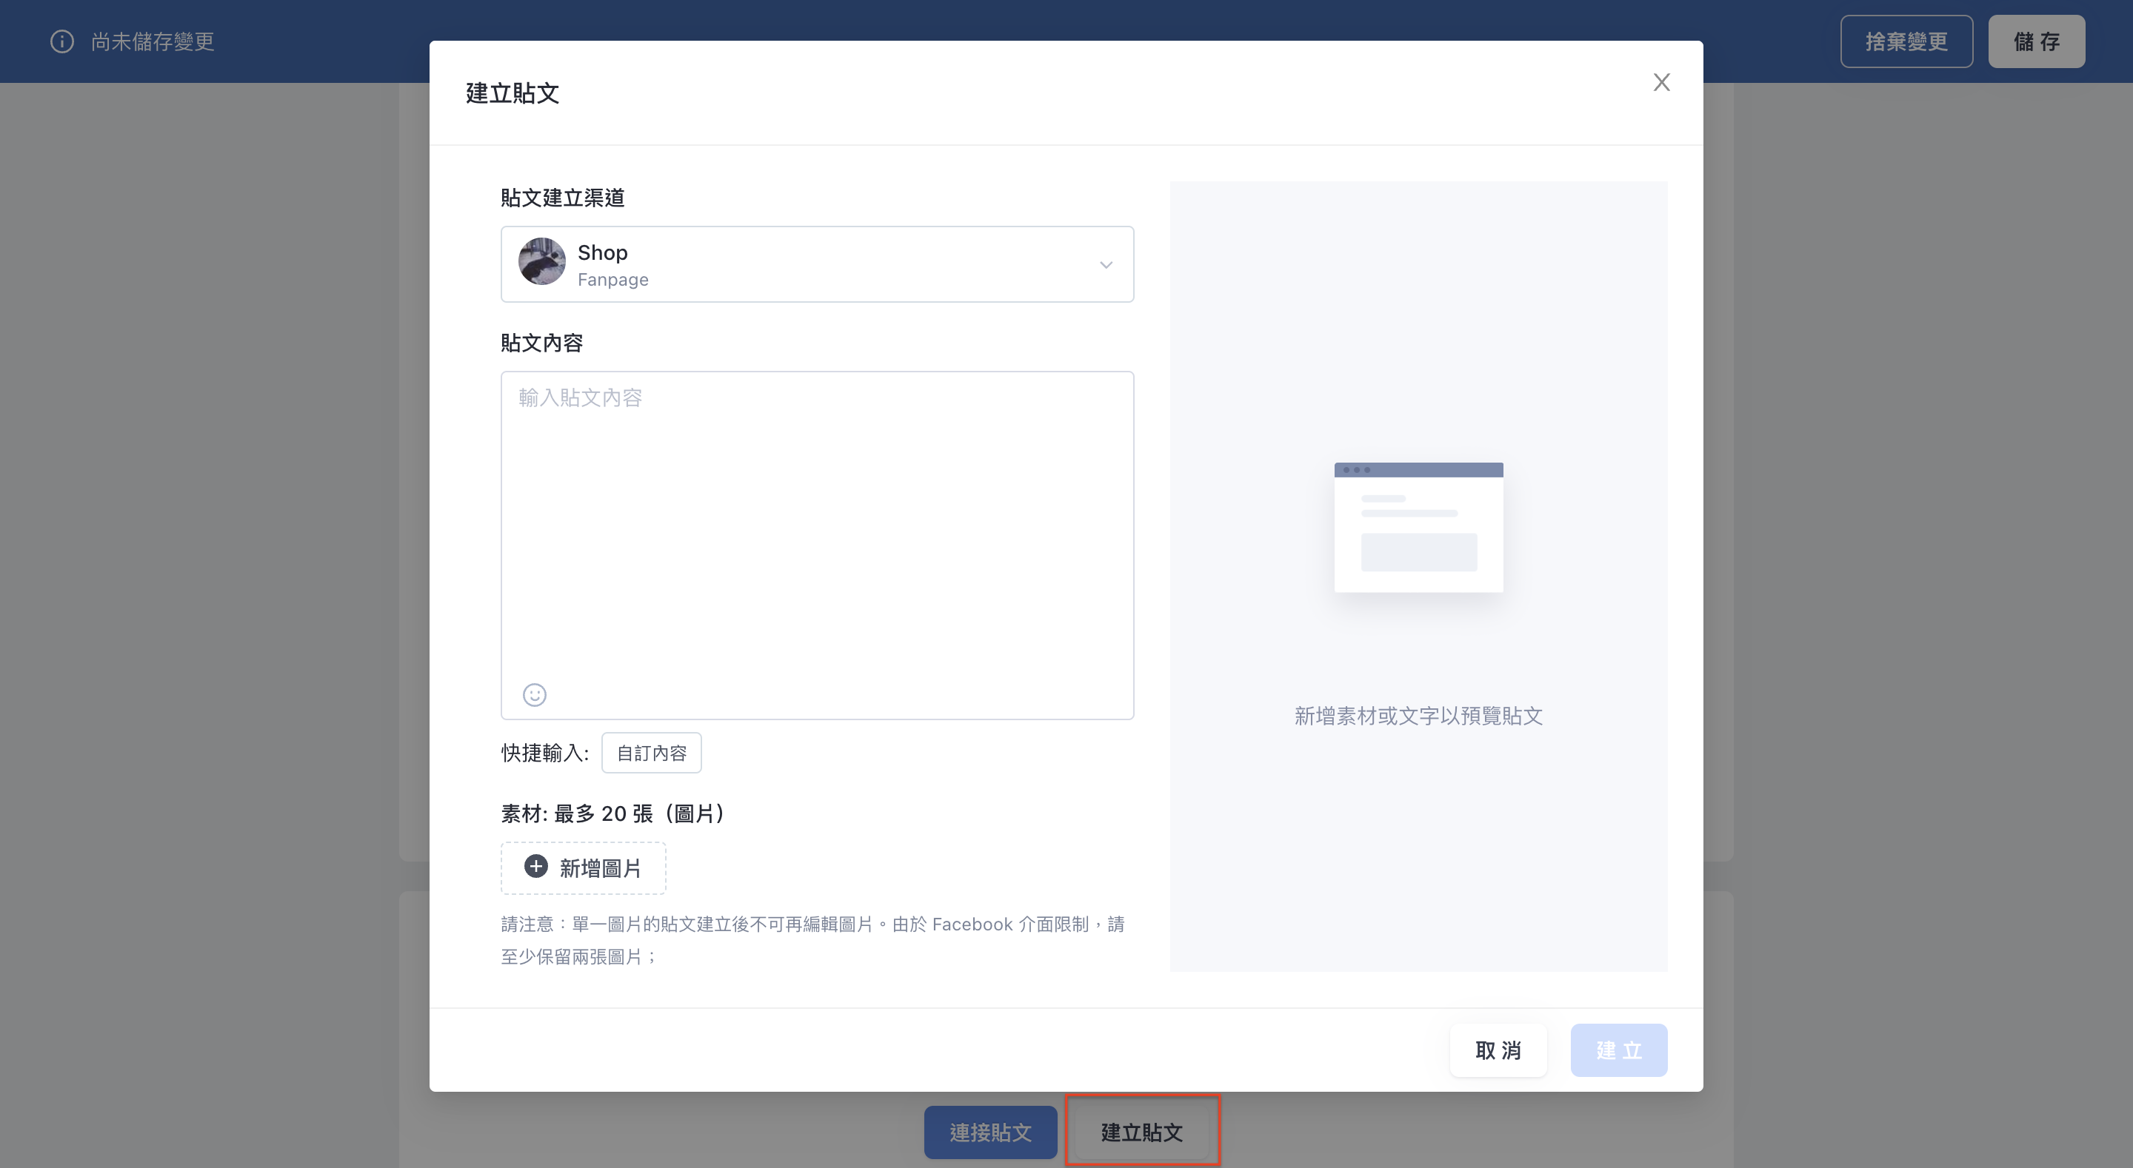2133x1168 pixels.
Task: Close the 建立貼文 dialog with the X
Action: [x=1661, y=82]
